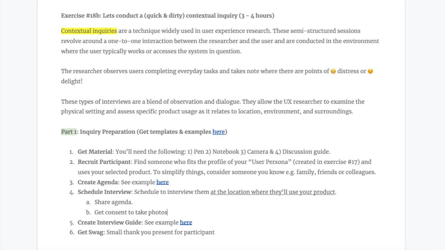Screen dimensions: 445x250
Task: Place cursor after 'Get consent to take photos'
Action: (x=167, y=213)
